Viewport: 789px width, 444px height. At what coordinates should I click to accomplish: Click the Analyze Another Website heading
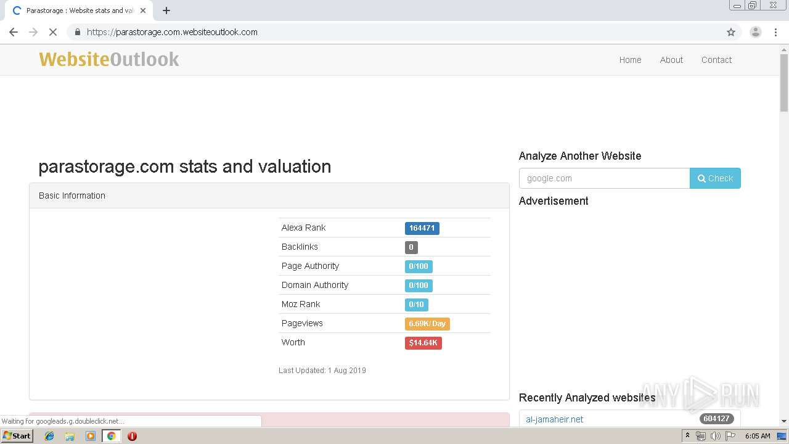[x=580, y=156]
